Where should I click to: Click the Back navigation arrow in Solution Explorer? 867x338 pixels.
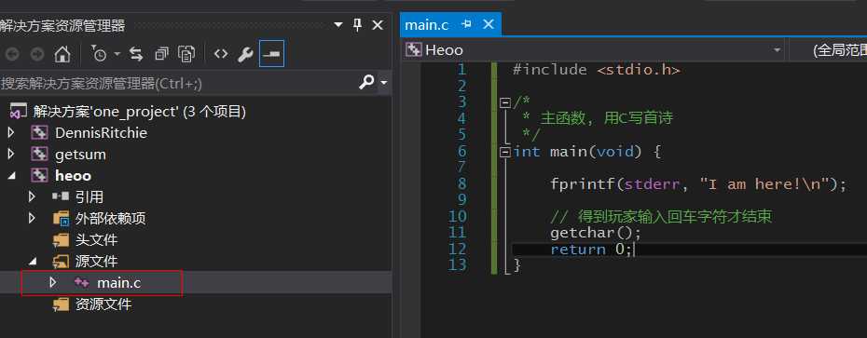point(13,54)
